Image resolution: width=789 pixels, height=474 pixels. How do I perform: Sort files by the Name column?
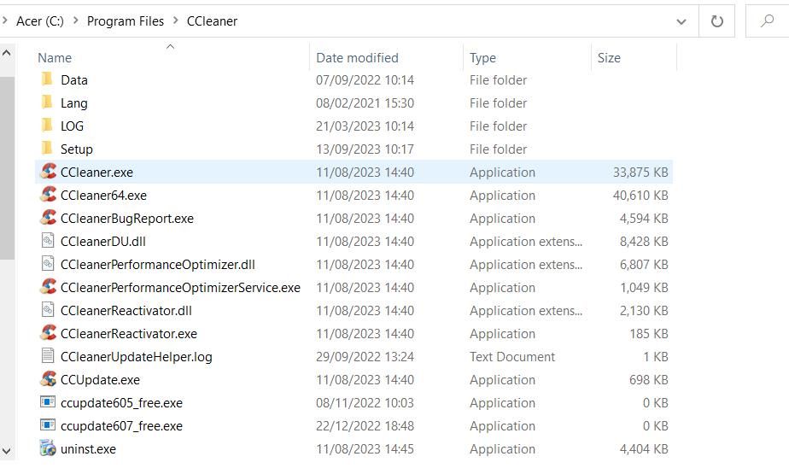click(x=55, y=57)
